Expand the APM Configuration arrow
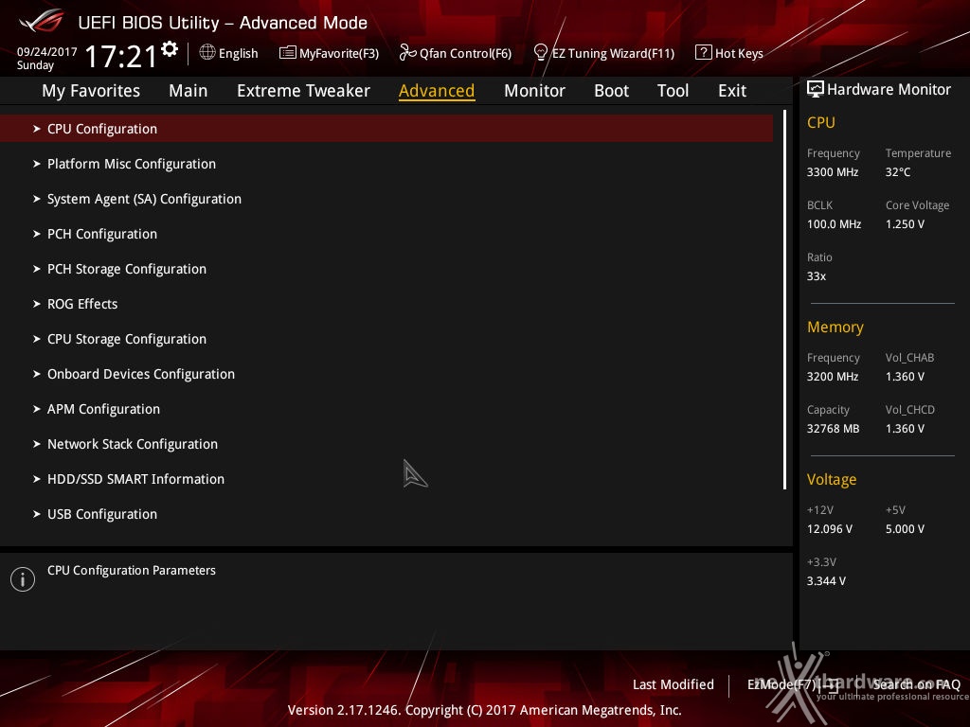 coord(37,409)
